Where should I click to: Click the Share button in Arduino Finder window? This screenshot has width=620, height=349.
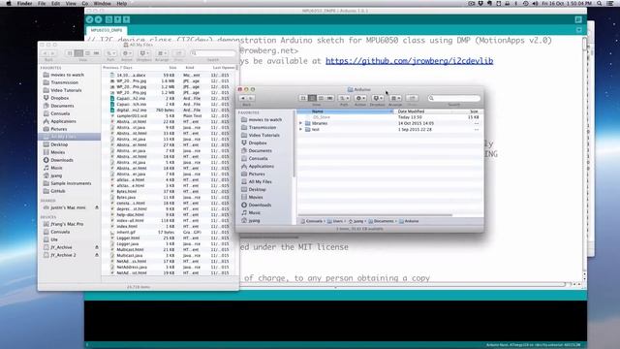(412, 98)
